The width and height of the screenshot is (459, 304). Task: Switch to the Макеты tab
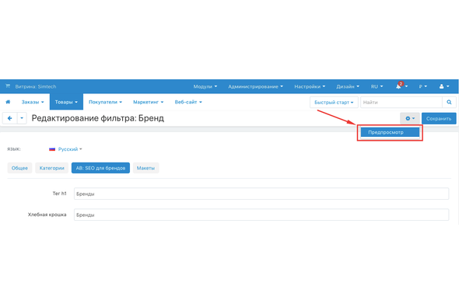click(x=145, y=168)
